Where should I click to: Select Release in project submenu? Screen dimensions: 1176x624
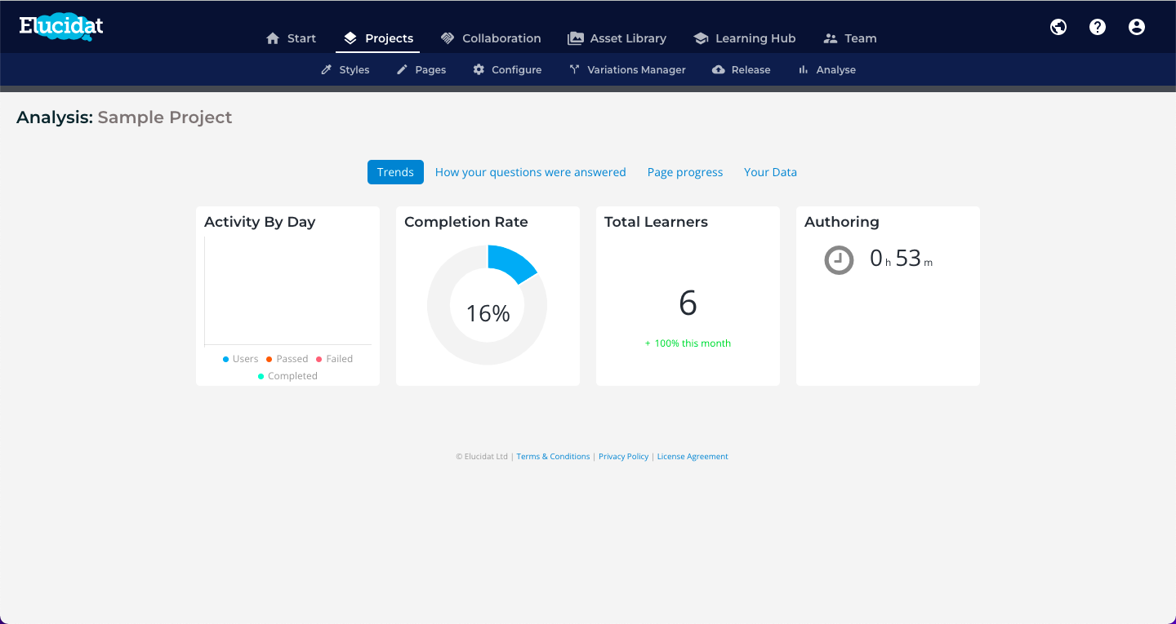742,70
